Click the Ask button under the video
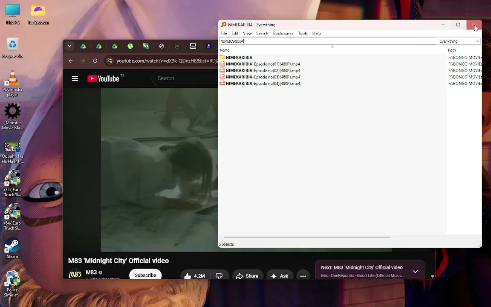 [x=280, y=276]
